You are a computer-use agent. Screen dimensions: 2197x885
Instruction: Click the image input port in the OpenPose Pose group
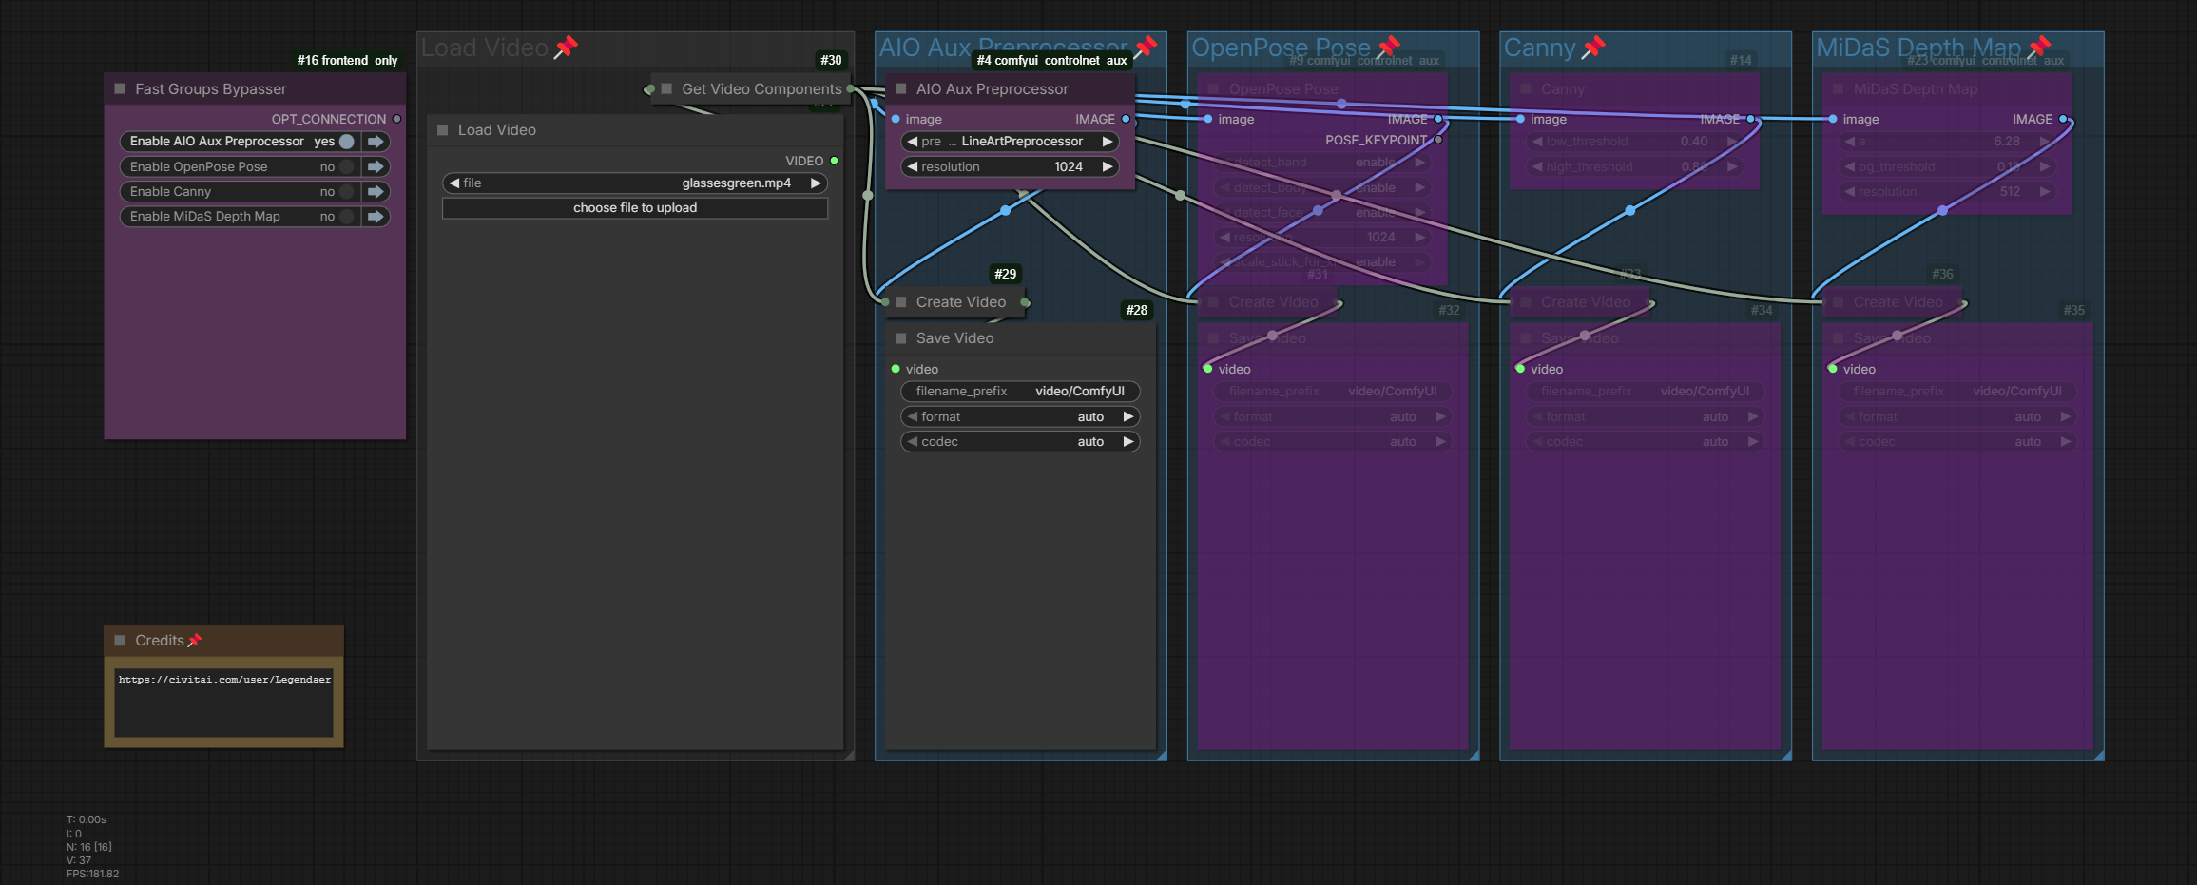1208,119
